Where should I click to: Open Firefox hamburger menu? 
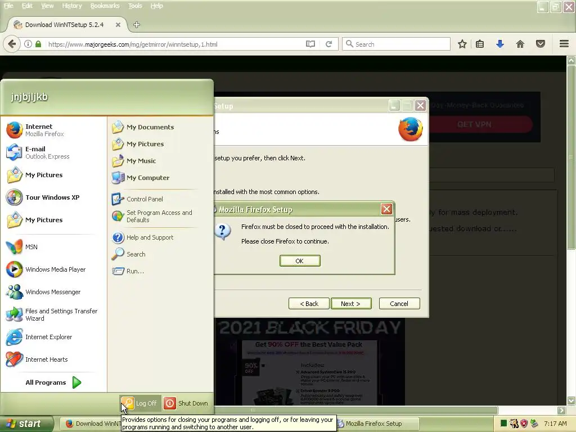(564, 44)
